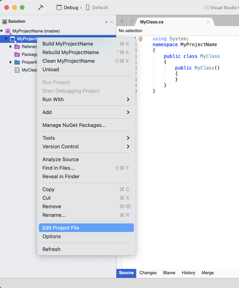Select Unload from the context menu
The image size is (239, 288).
87,70
